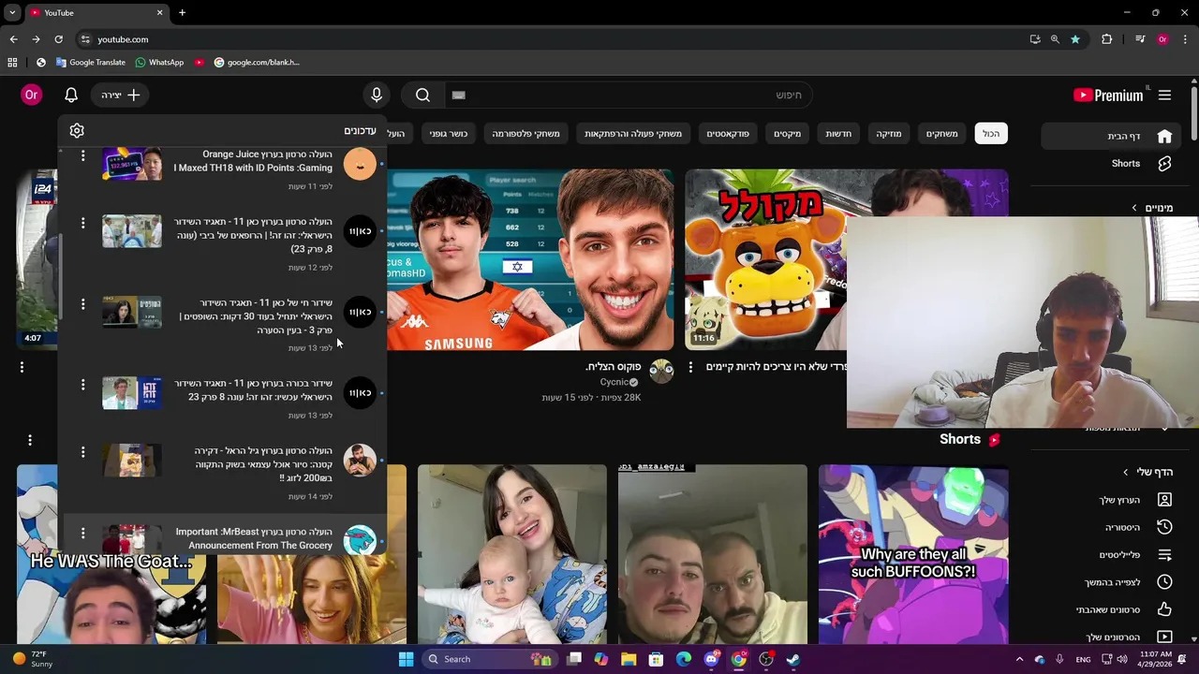Screen dimensions: 1199x674
Task: Open the Orange Juice Gaming notification thumbnail
Action: (x=132, y=164)
